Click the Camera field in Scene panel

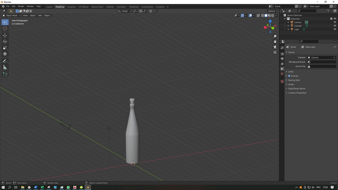(x=321, y=57)
